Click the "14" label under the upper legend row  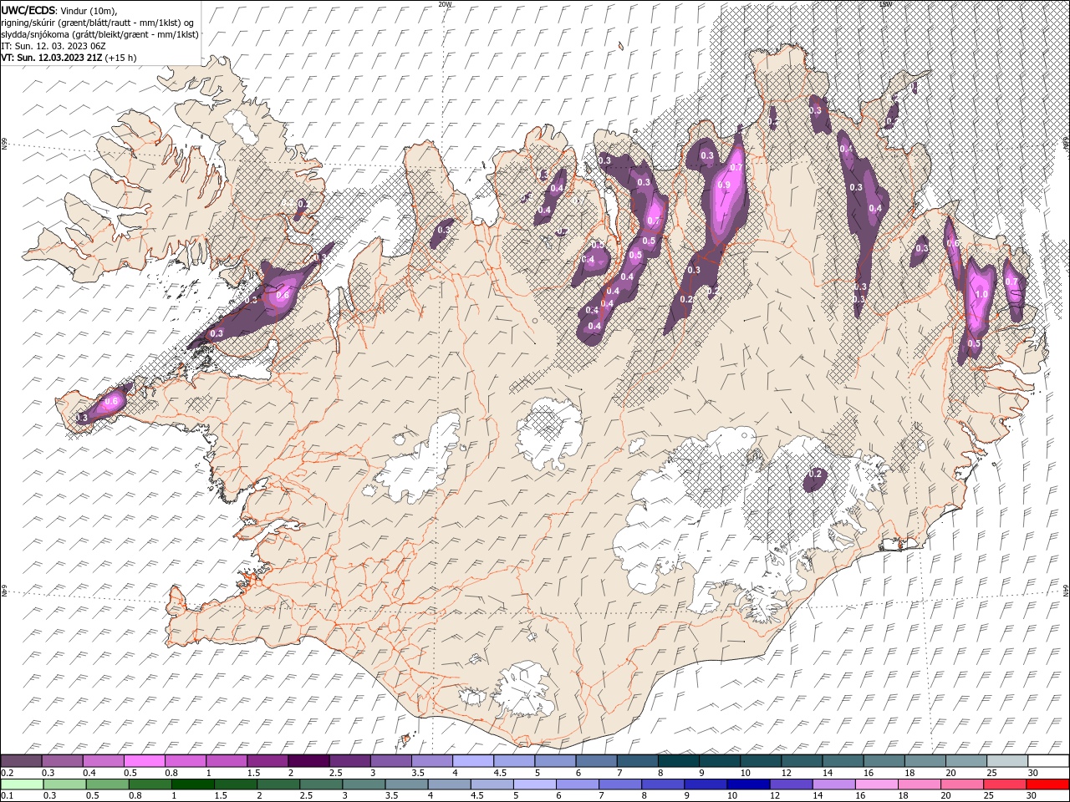(827, 773)
